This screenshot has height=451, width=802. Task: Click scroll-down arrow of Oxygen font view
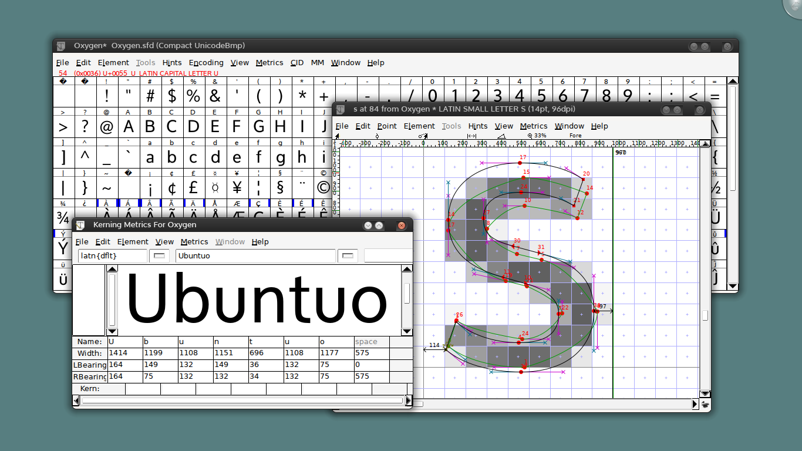[733, 287]
